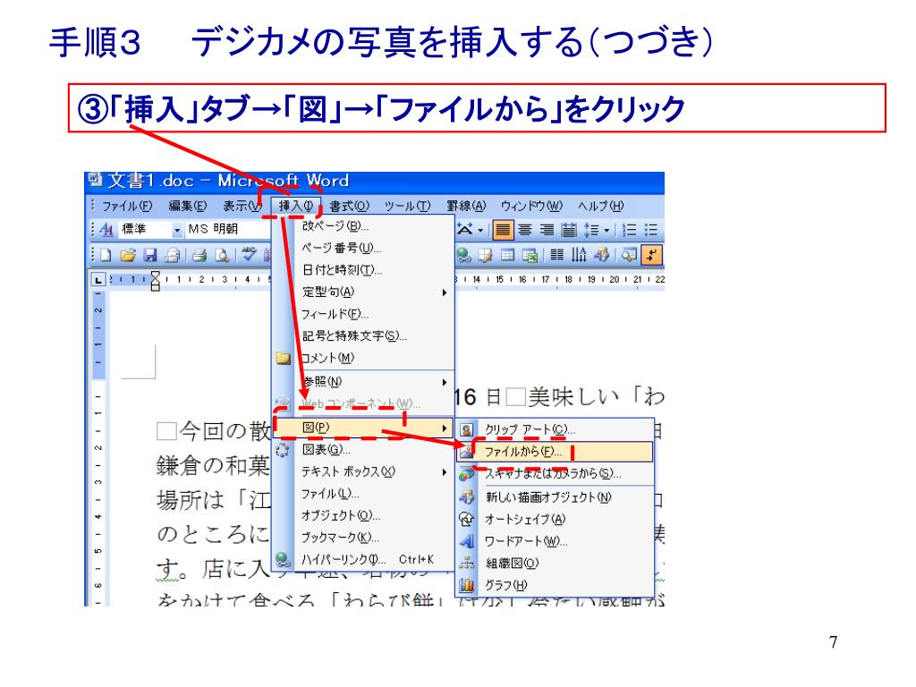Screen dimensions: 916x687
Task: Insert Excel worksheet toolbar icon
Action: [x=530, y=255]
